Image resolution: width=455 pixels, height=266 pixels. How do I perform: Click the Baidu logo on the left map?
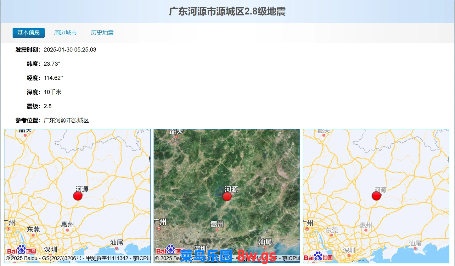[x=21, y=250]
